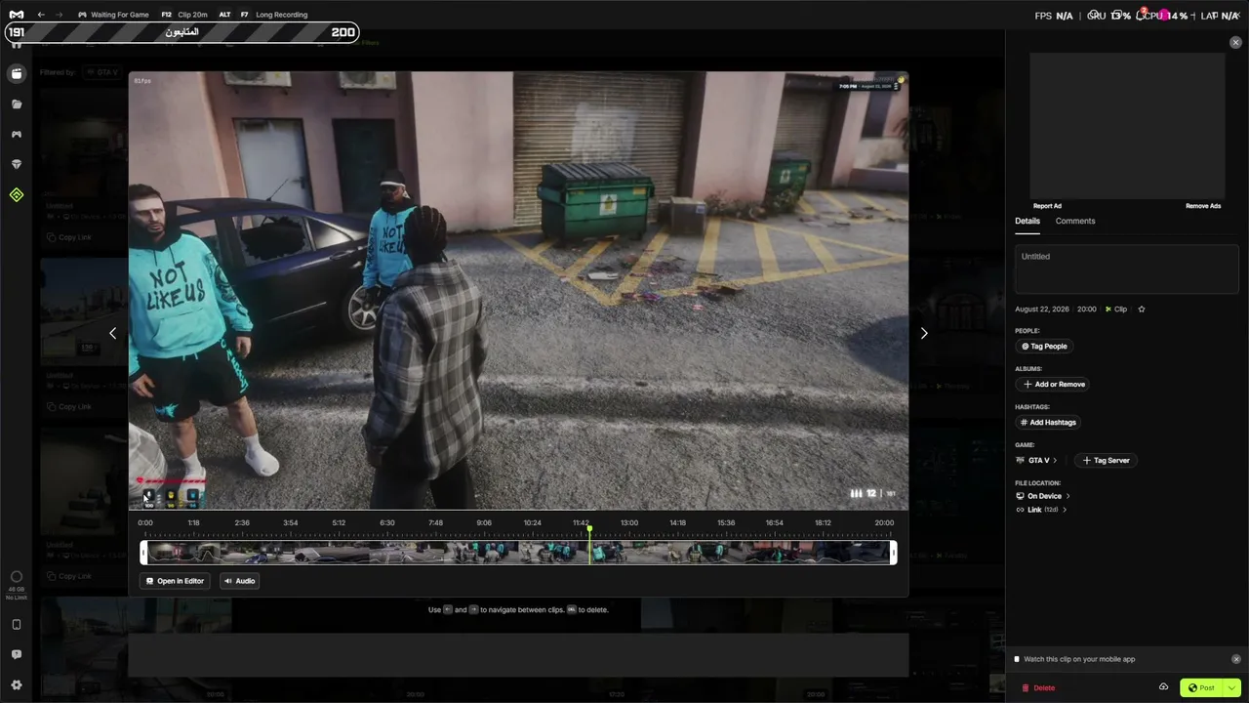Expand the GTA V game selector
The image size is (1249, 703).
click(x=1037, y=461)
